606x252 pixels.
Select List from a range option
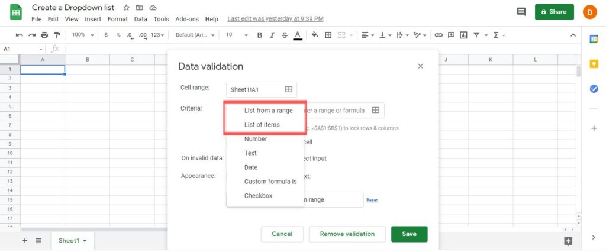[265, 111]
